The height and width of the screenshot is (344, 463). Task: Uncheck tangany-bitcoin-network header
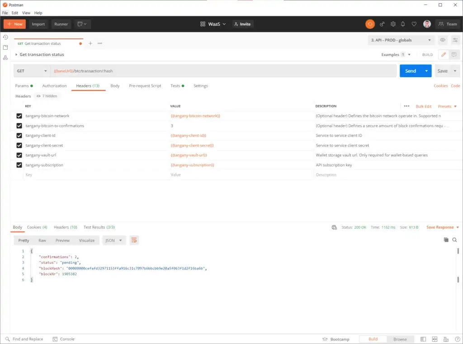(19, 116)
